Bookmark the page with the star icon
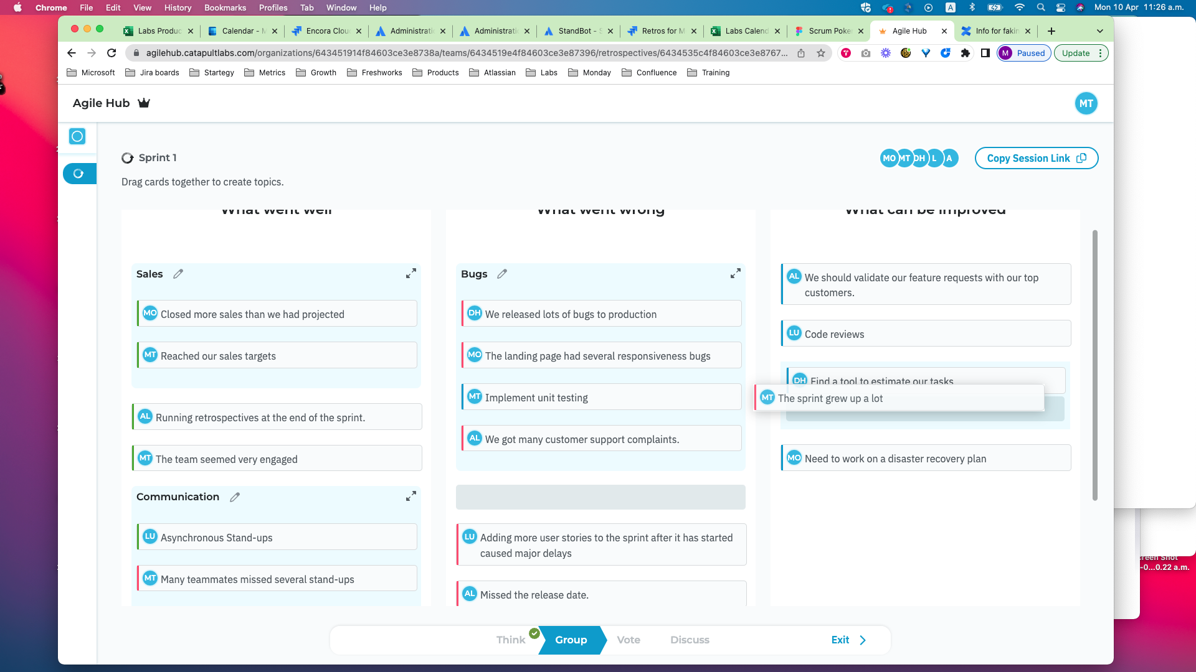The width and height of the screenshot is (1196, 672). tap(820, 53)
